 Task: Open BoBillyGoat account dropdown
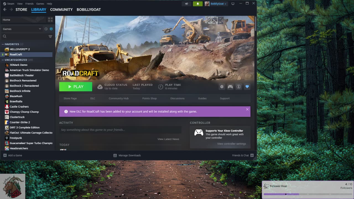pyautogui.click(x=218, y=4)
